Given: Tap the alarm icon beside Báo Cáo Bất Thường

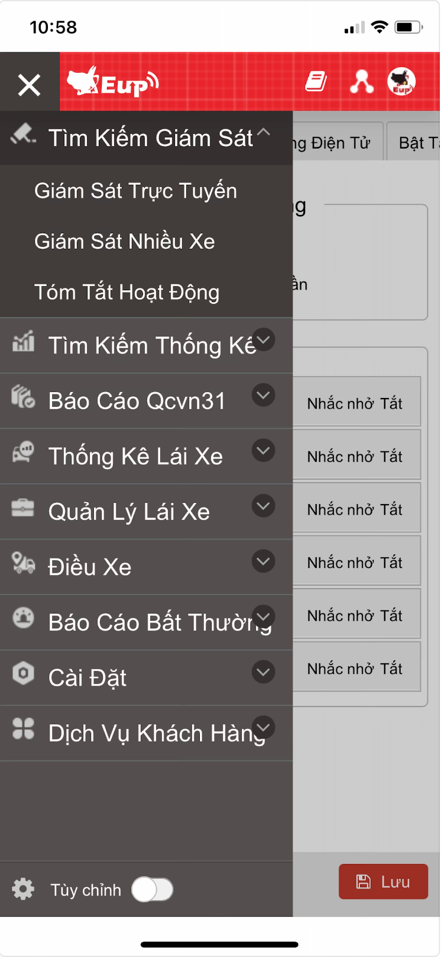Looking at the screenshot, I should [x=23, y=619].
